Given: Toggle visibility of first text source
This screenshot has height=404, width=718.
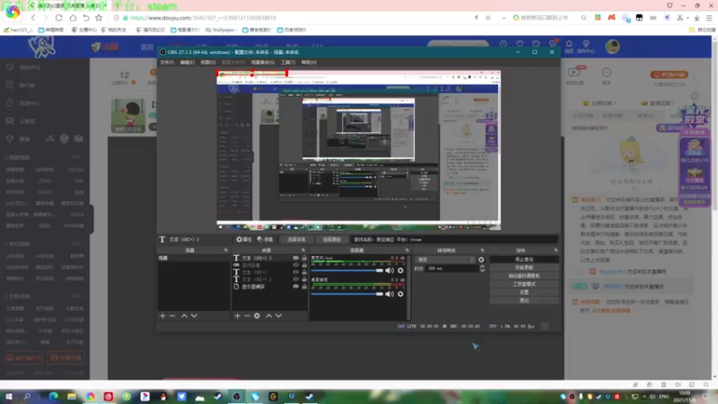Looking at the screenshot, I should [296, 258].
